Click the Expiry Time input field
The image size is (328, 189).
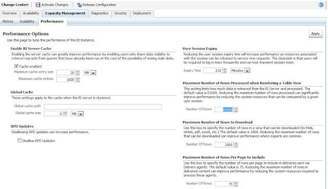coord(213,71)
